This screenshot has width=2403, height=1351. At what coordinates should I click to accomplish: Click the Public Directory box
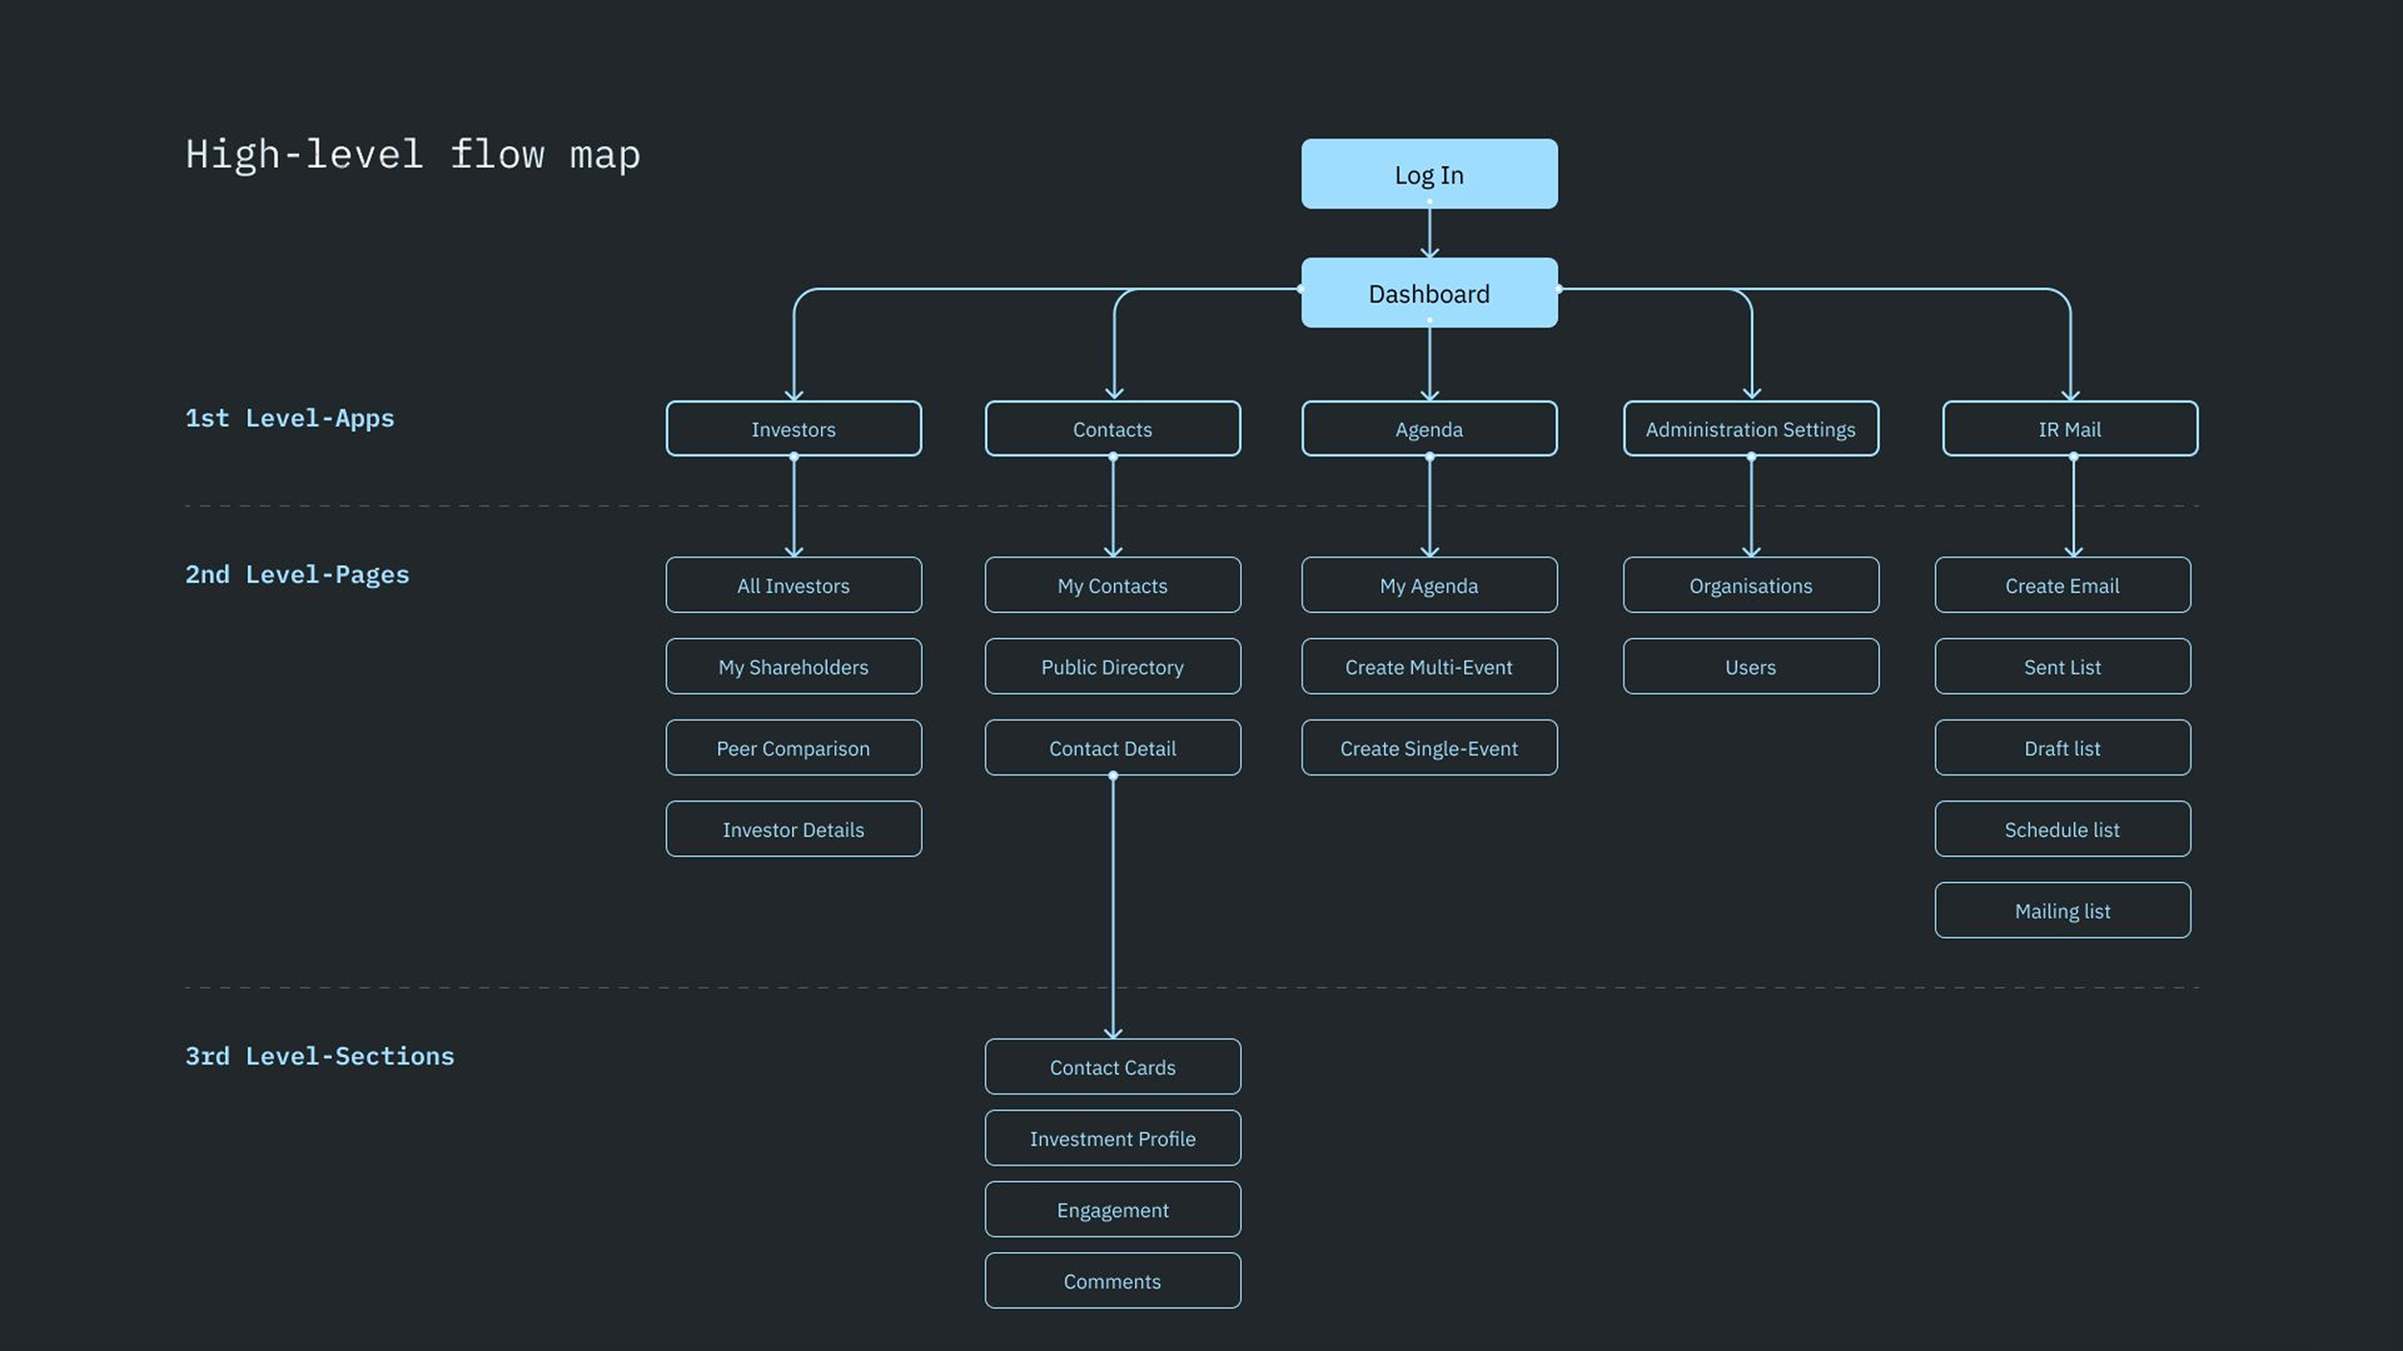(x=1112, y=667)
